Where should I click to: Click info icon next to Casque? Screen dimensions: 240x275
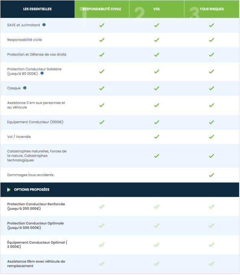(x=25, y=88)
